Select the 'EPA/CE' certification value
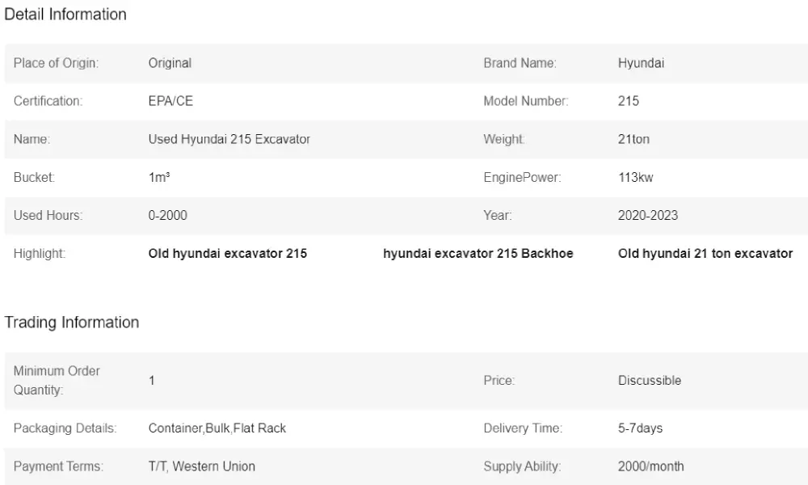 click(x=170, y=101)
